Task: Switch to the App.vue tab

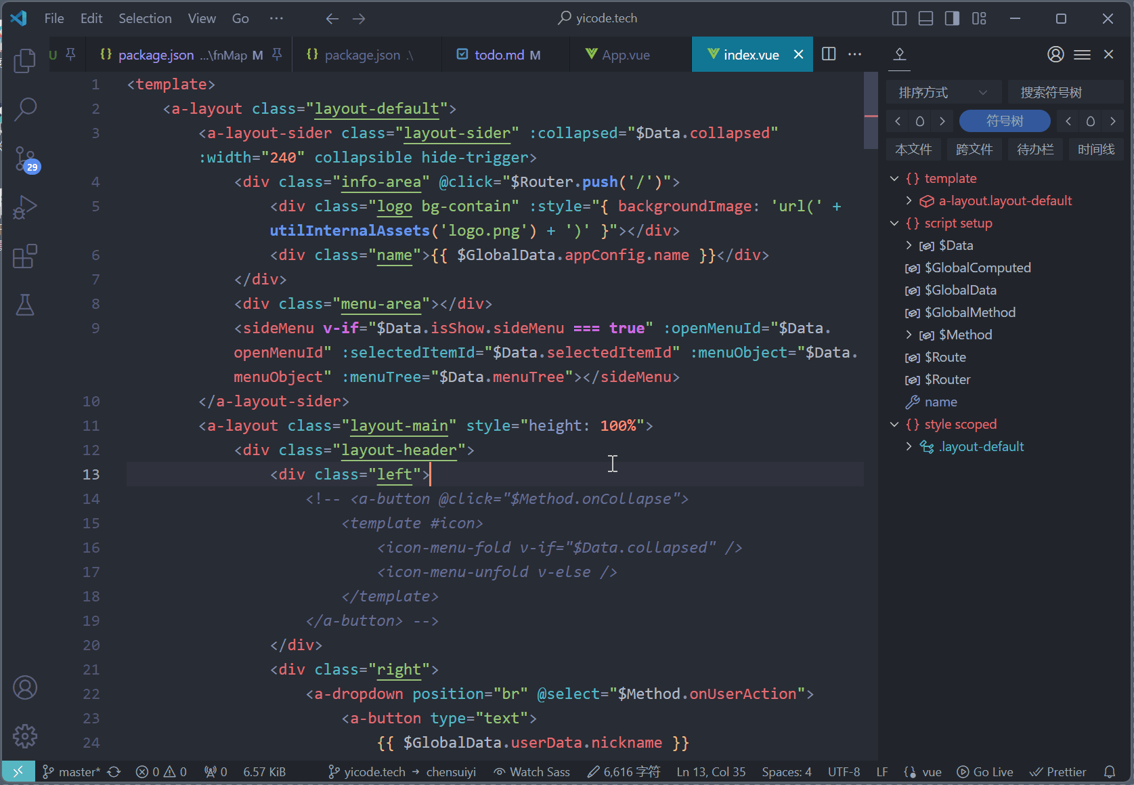Action: [630, 54]
